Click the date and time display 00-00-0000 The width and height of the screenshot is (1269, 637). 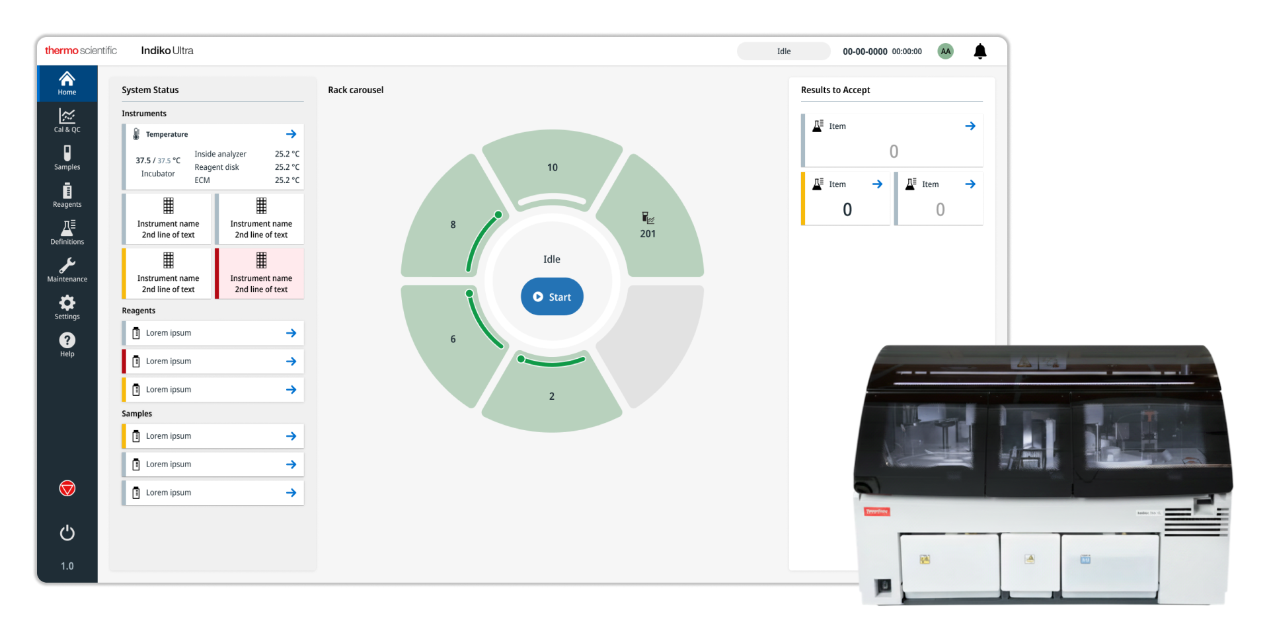click(882, 52)
